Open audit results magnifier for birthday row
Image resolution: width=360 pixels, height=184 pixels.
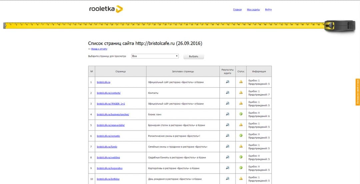pyautogui.click(x=228, y=178)
